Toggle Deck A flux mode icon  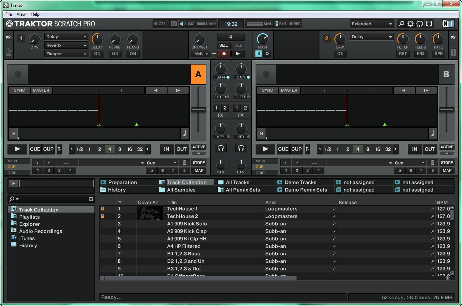(59, 149)
